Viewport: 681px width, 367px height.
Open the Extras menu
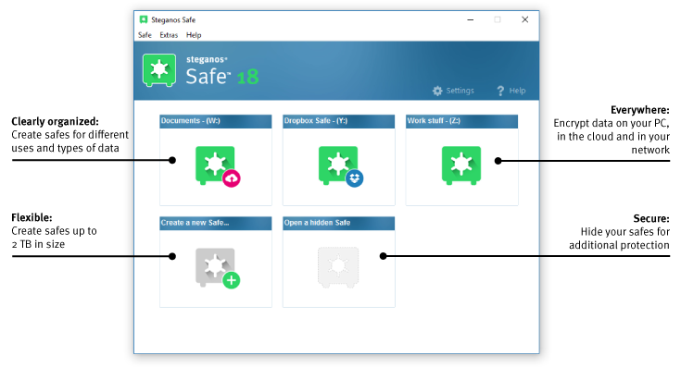pyautogui.click(x=169, y=35)
